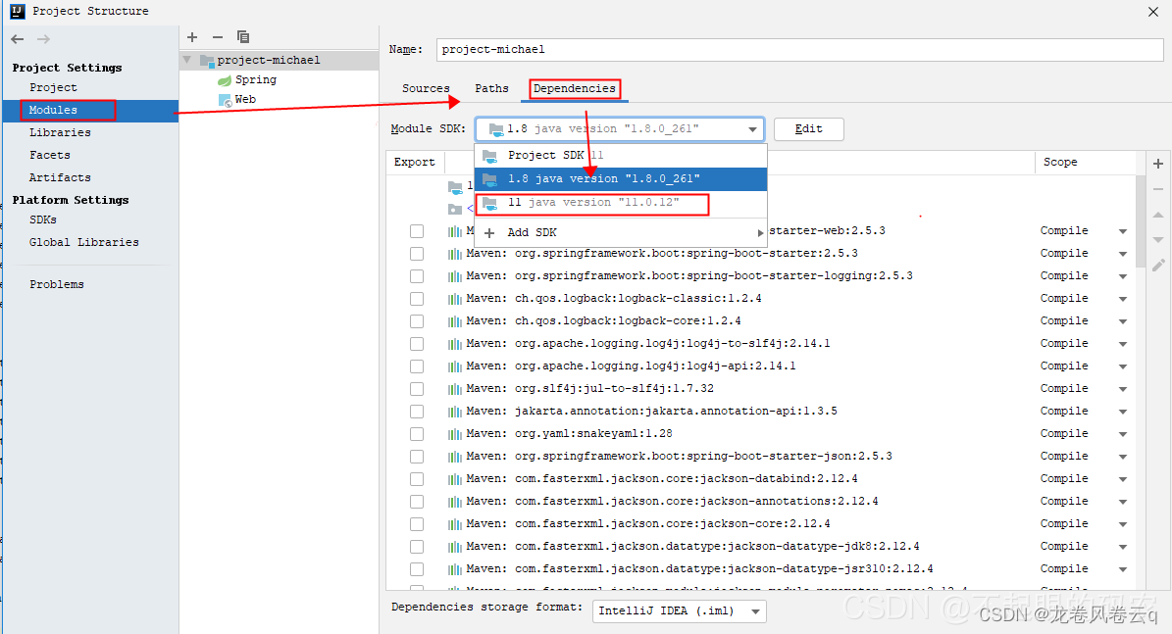The image size is (1172, 634).
Task: Open scope dropdown for log4j-api:2.14.1
Action: pos(1123,367)
